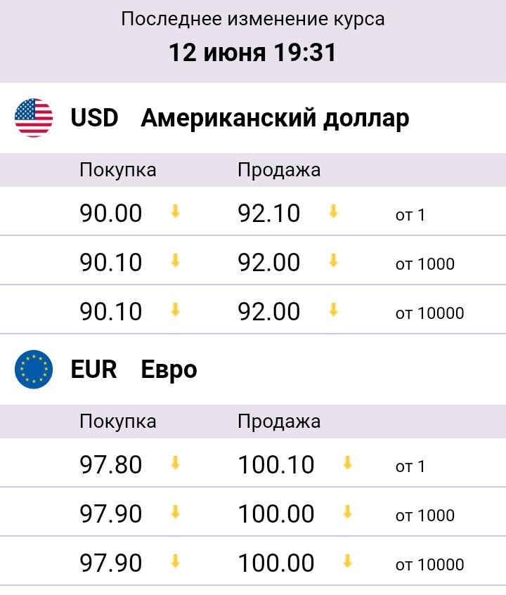Select the USD Американский доллар heading
Image resolution: width=506 pixels, height=595 pixels.
coord(240,118)
